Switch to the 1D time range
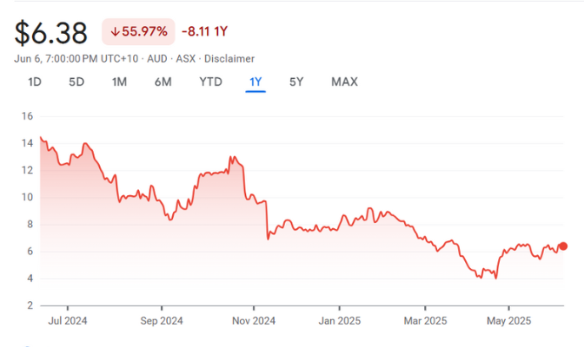 (x=35, y=82)
